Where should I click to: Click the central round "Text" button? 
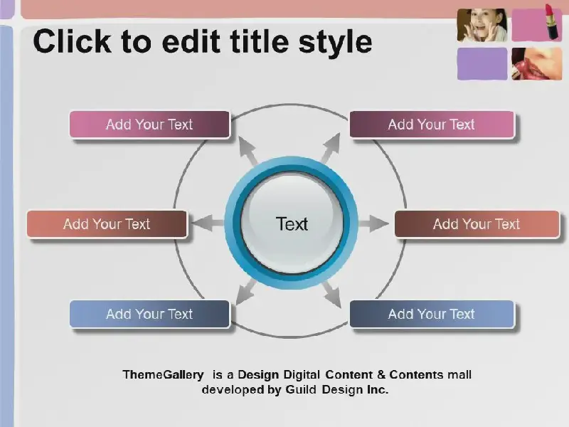coord(292,223)
